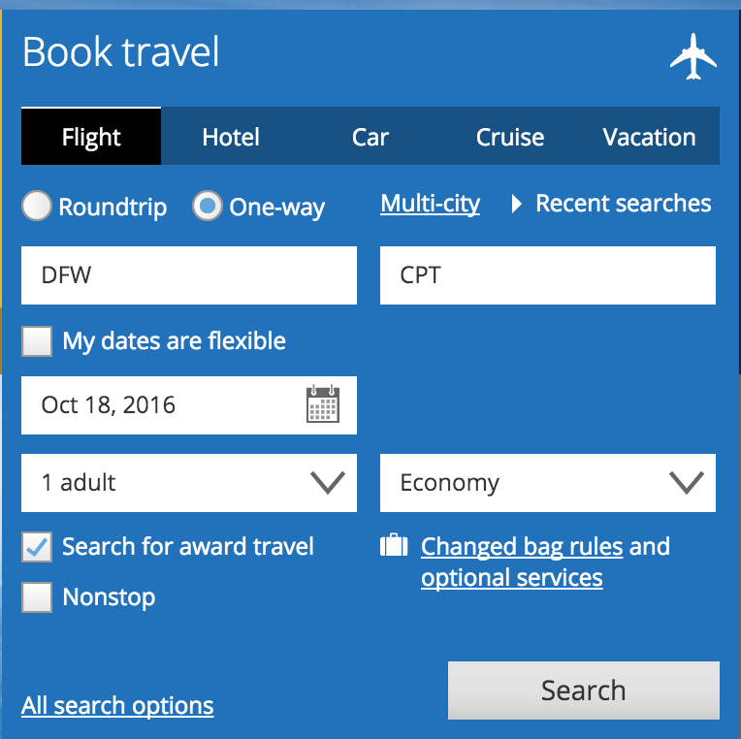The height and width of the screenshot is (739, 741).
Task: Click the airplane icon beside Book travel
Action: [x=693, y=56]
